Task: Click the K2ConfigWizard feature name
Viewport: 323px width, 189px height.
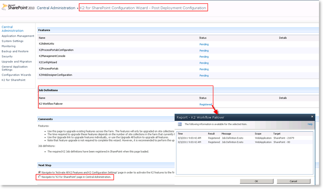Action: coord(48,62)
